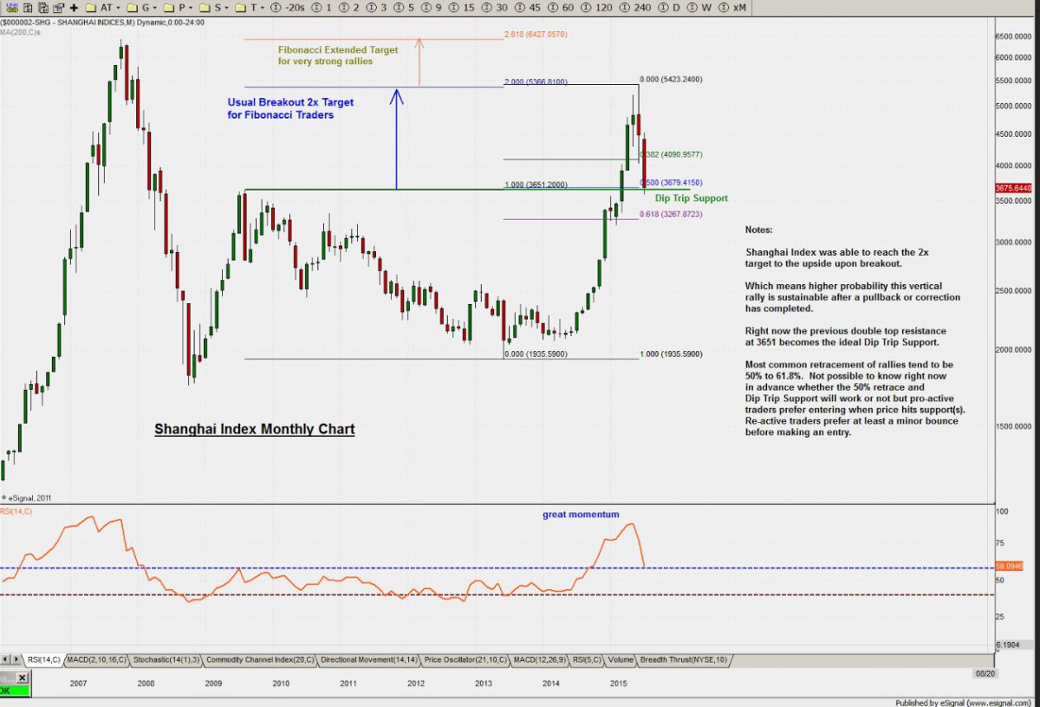Open the S folder dropdown
The width and height of the screenshot is (1040, 707).
tap(216, 7)
